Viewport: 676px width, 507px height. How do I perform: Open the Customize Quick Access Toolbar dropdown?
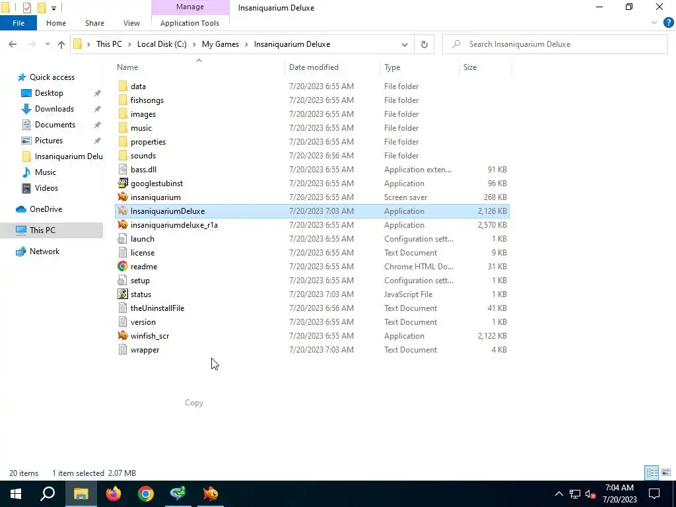pos(53,8)
